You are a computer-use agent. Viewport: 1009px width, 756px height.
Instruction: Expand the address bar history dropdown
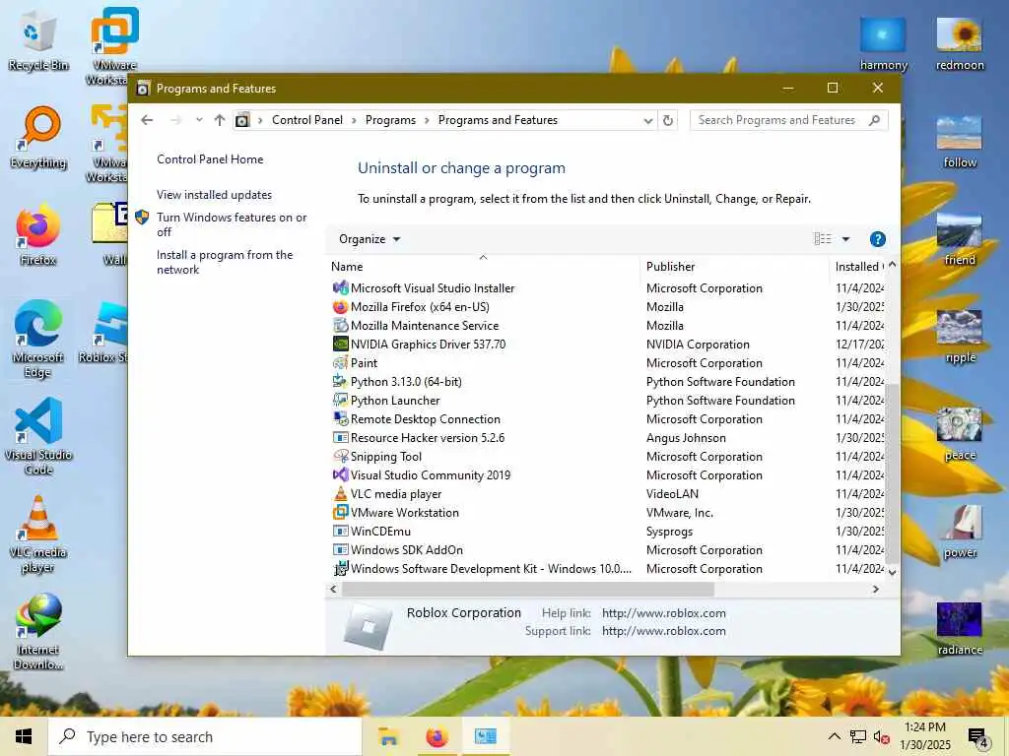point(647,120)
